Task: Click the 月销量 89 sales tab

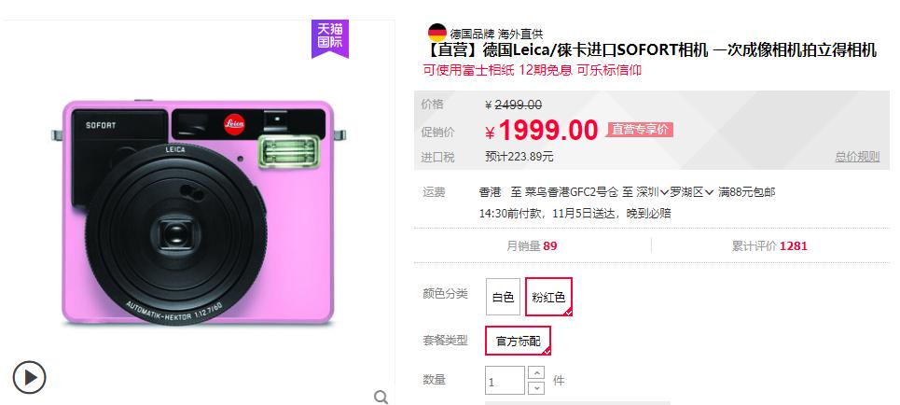Action: point(532,245)
